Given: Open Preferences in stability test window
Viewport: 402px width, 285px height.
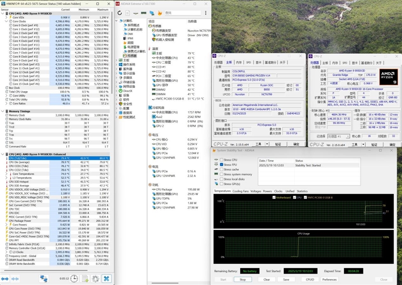Looking at the screenshot, I should point(329,279).
